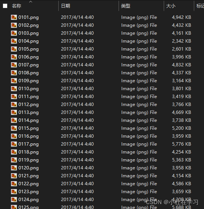This screenshot has height=209, width=204.
Task: Select the 0110.png file icon
Action: [14, 89]
